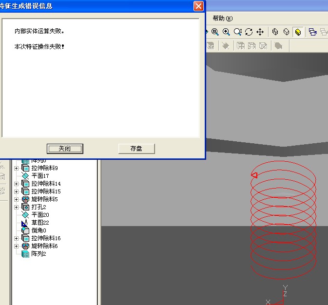Close the error dialog with red X
The width and height of the screenshot is (328, 305).
pyautogui.click(x=198, y=6)
